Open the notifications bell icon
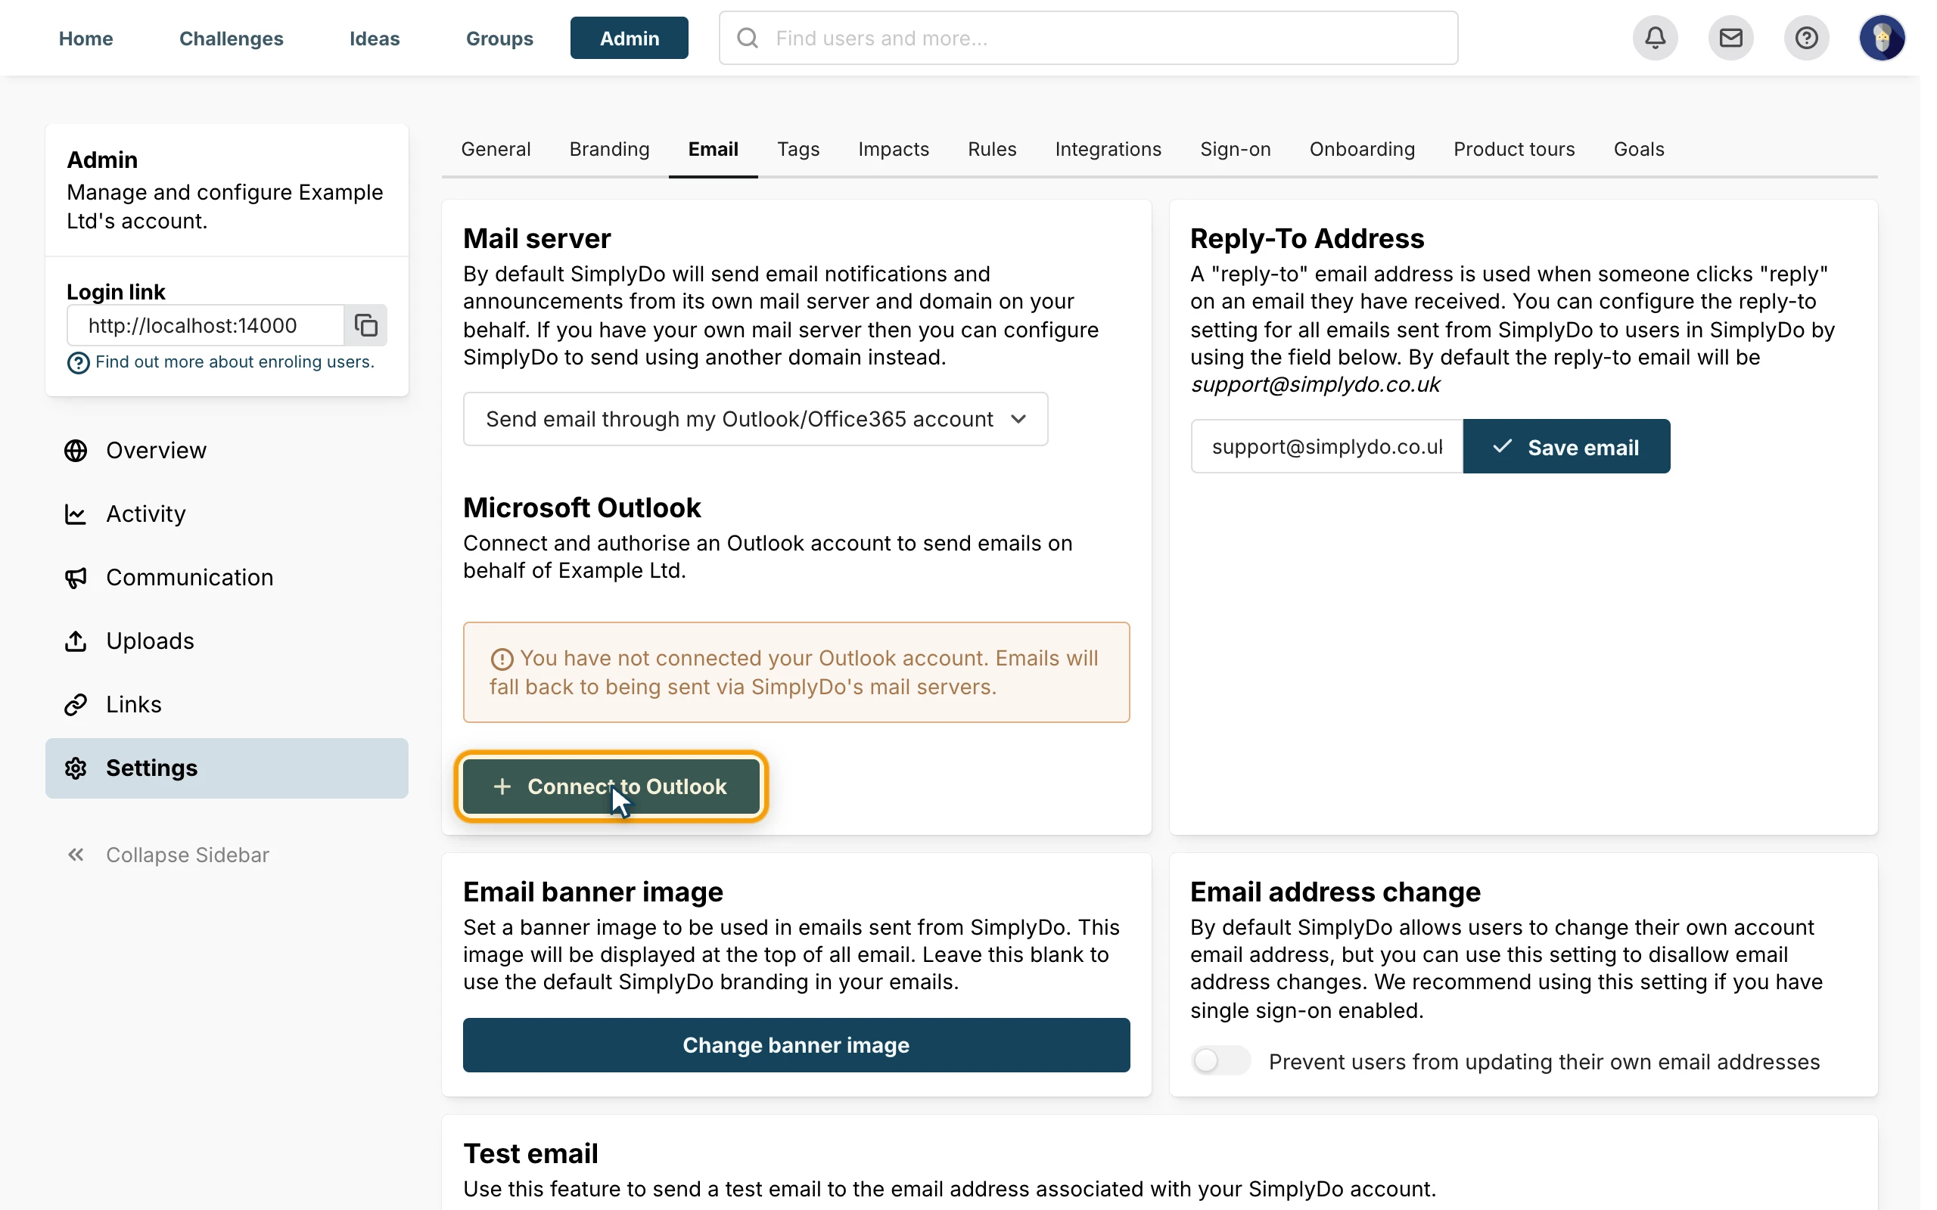 [1656, 38]
